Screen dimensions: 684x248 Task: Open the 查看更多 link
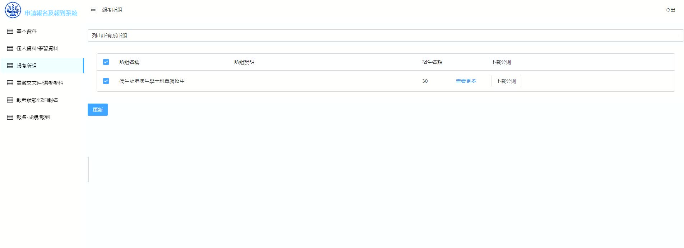pos(466,81)
